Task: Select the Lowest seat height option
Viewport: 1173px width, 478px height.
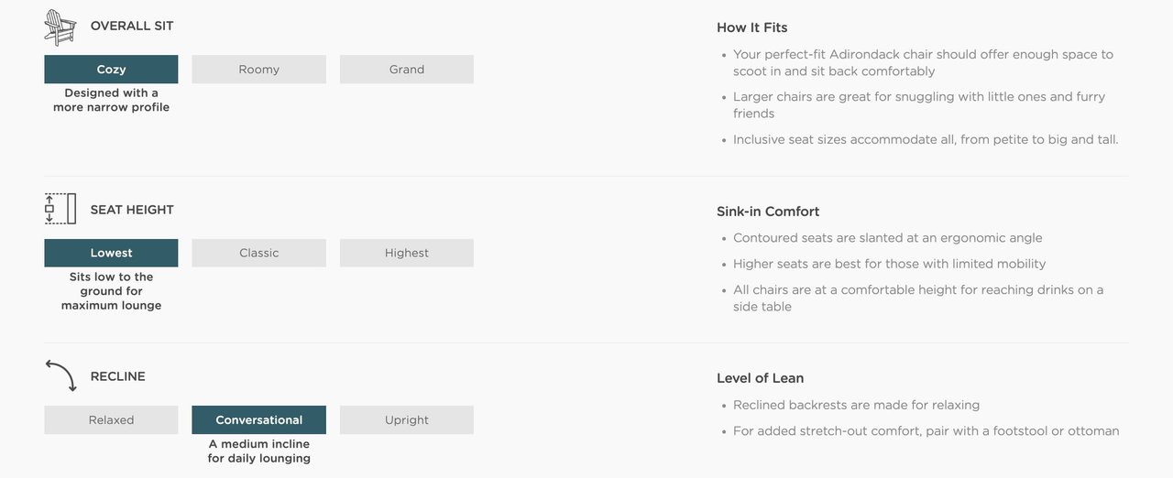Action: [111, 253]
